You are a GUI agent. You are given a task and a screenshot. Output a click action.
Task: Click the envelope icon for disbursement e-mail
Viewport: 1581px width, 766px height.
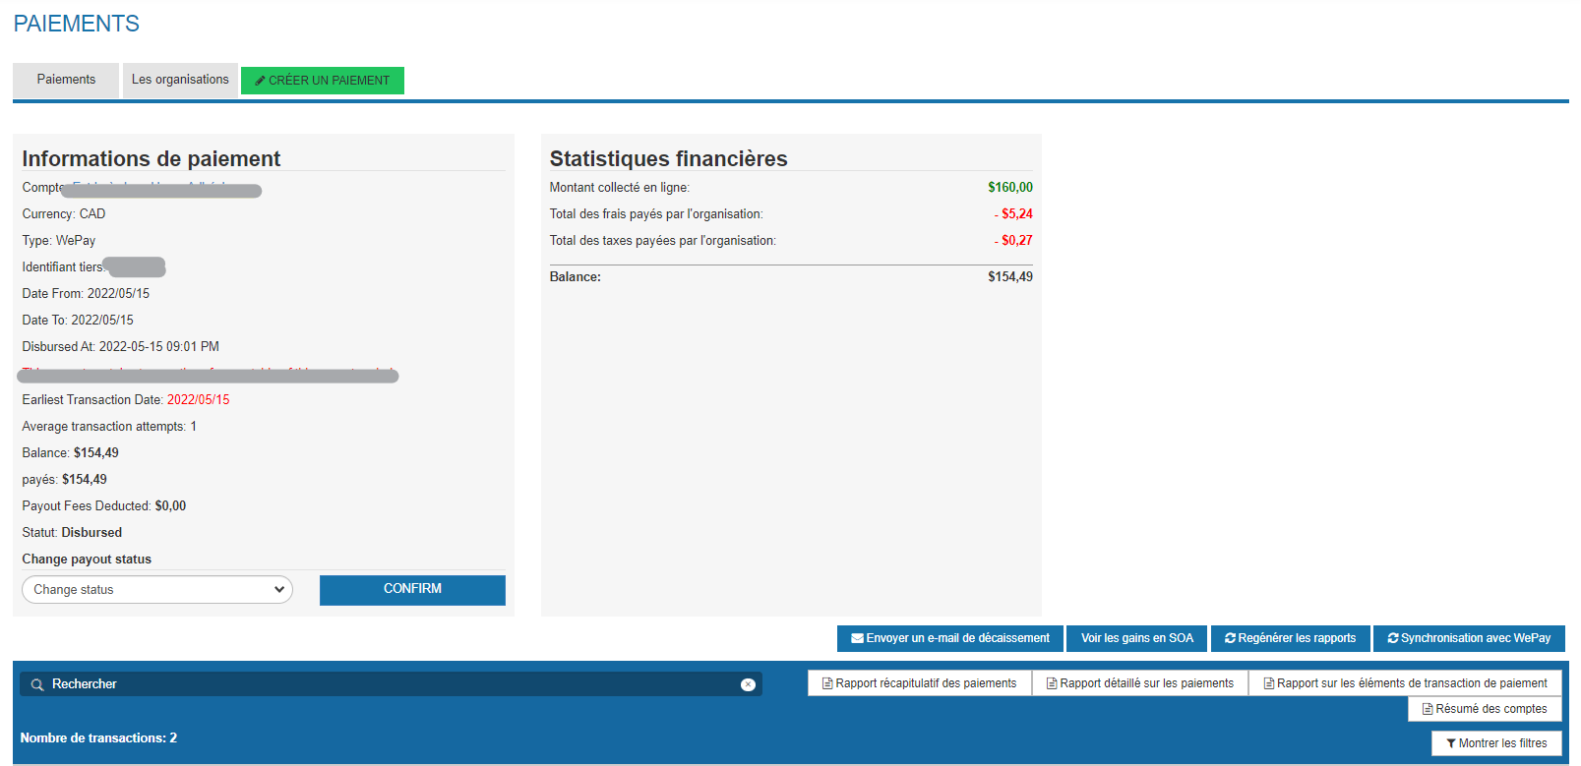(857, 638)
